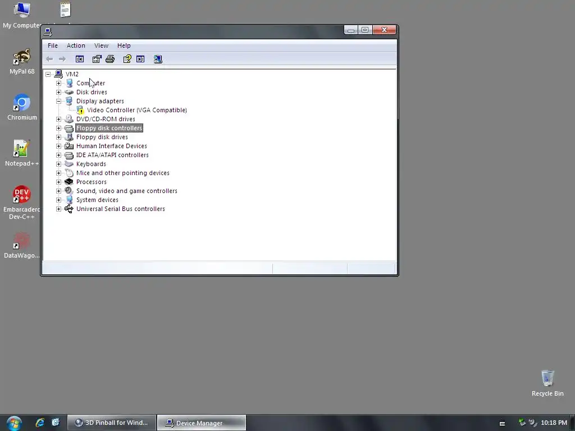
Task: Expand the System devices category
Action: pos(58,200)
